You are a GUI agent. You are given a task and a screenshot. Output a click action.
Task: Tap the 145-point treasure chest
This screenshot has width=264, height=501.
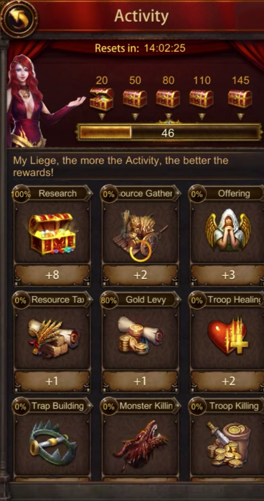pyautogui.click(x=240, y=99)
